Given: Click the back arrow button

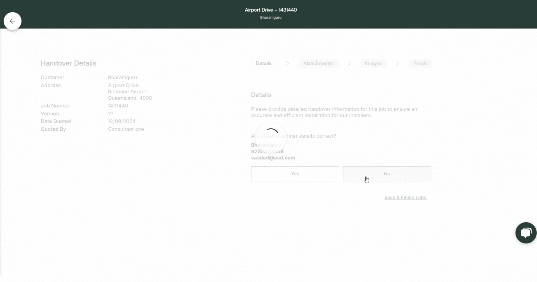Looking at the screenshot, I should coord(12,21).
